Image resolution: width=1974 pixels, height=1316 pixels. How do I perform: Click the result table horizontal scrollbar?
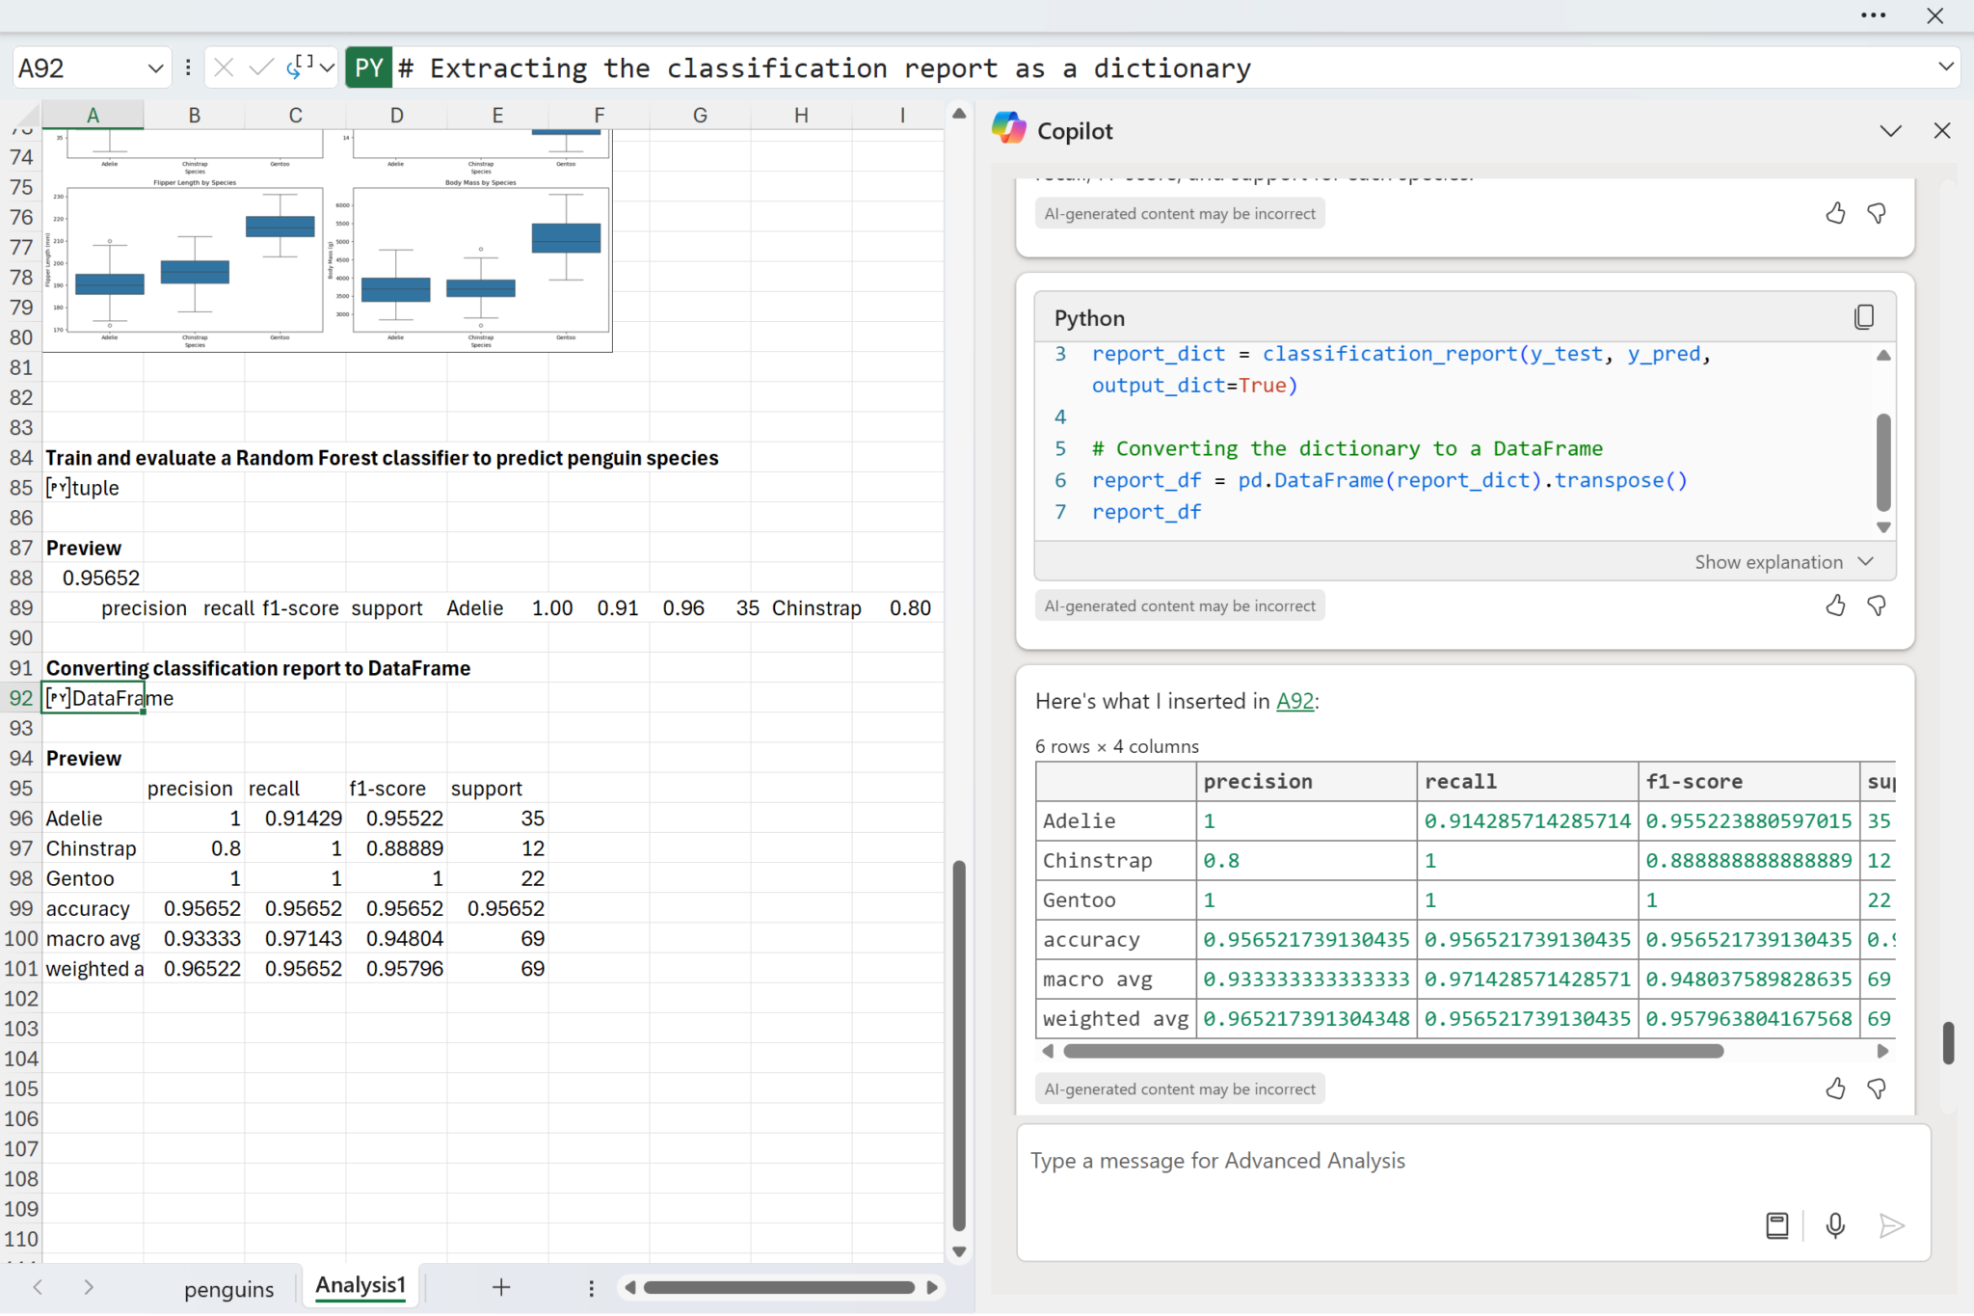coord(1393,1051)
